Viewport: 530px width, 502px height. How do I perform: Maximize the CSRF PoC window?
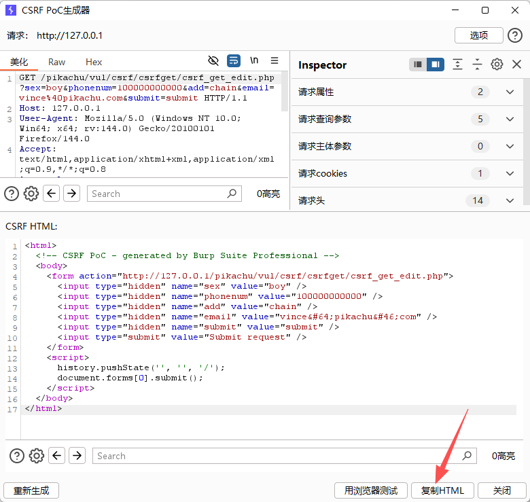[x=485, y=10]
